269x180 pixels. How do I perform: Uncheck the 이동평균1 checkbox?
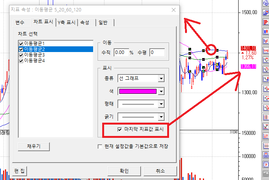pyautogui.click(x=21, y=43)
